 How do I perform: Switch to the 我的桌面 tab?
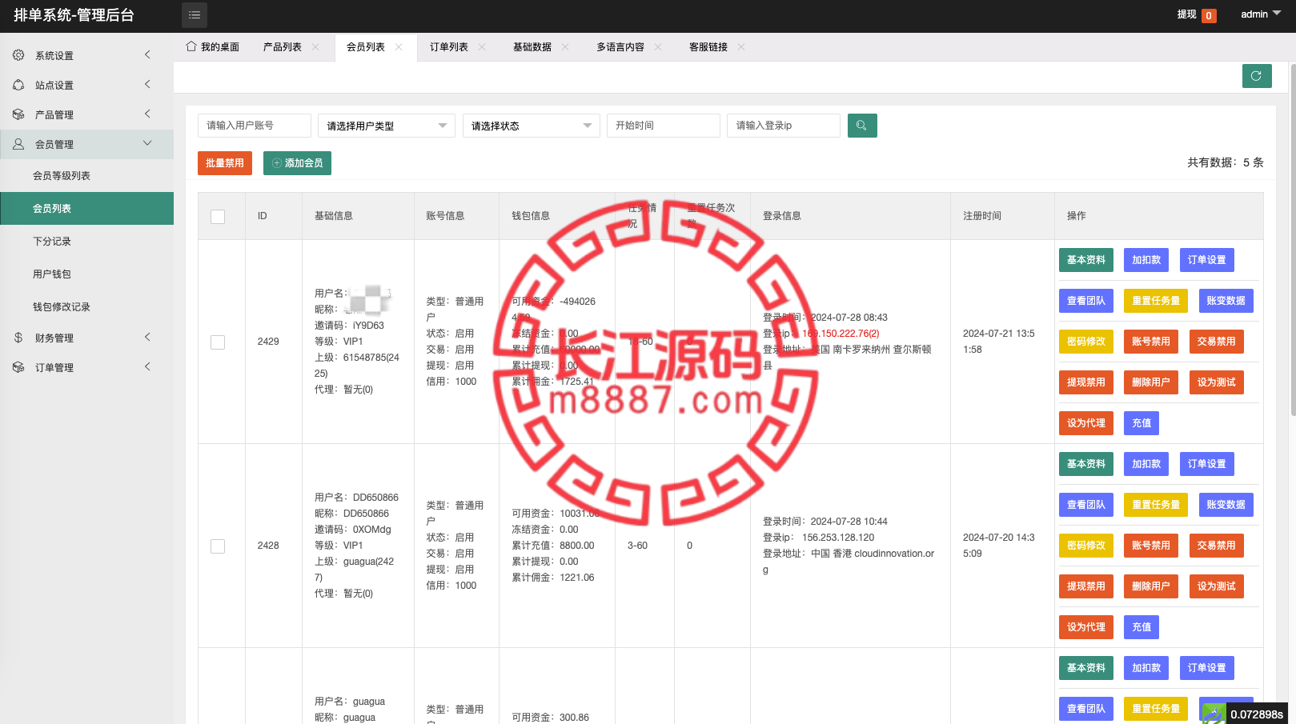pyautogui.click(x=213, y=47)
